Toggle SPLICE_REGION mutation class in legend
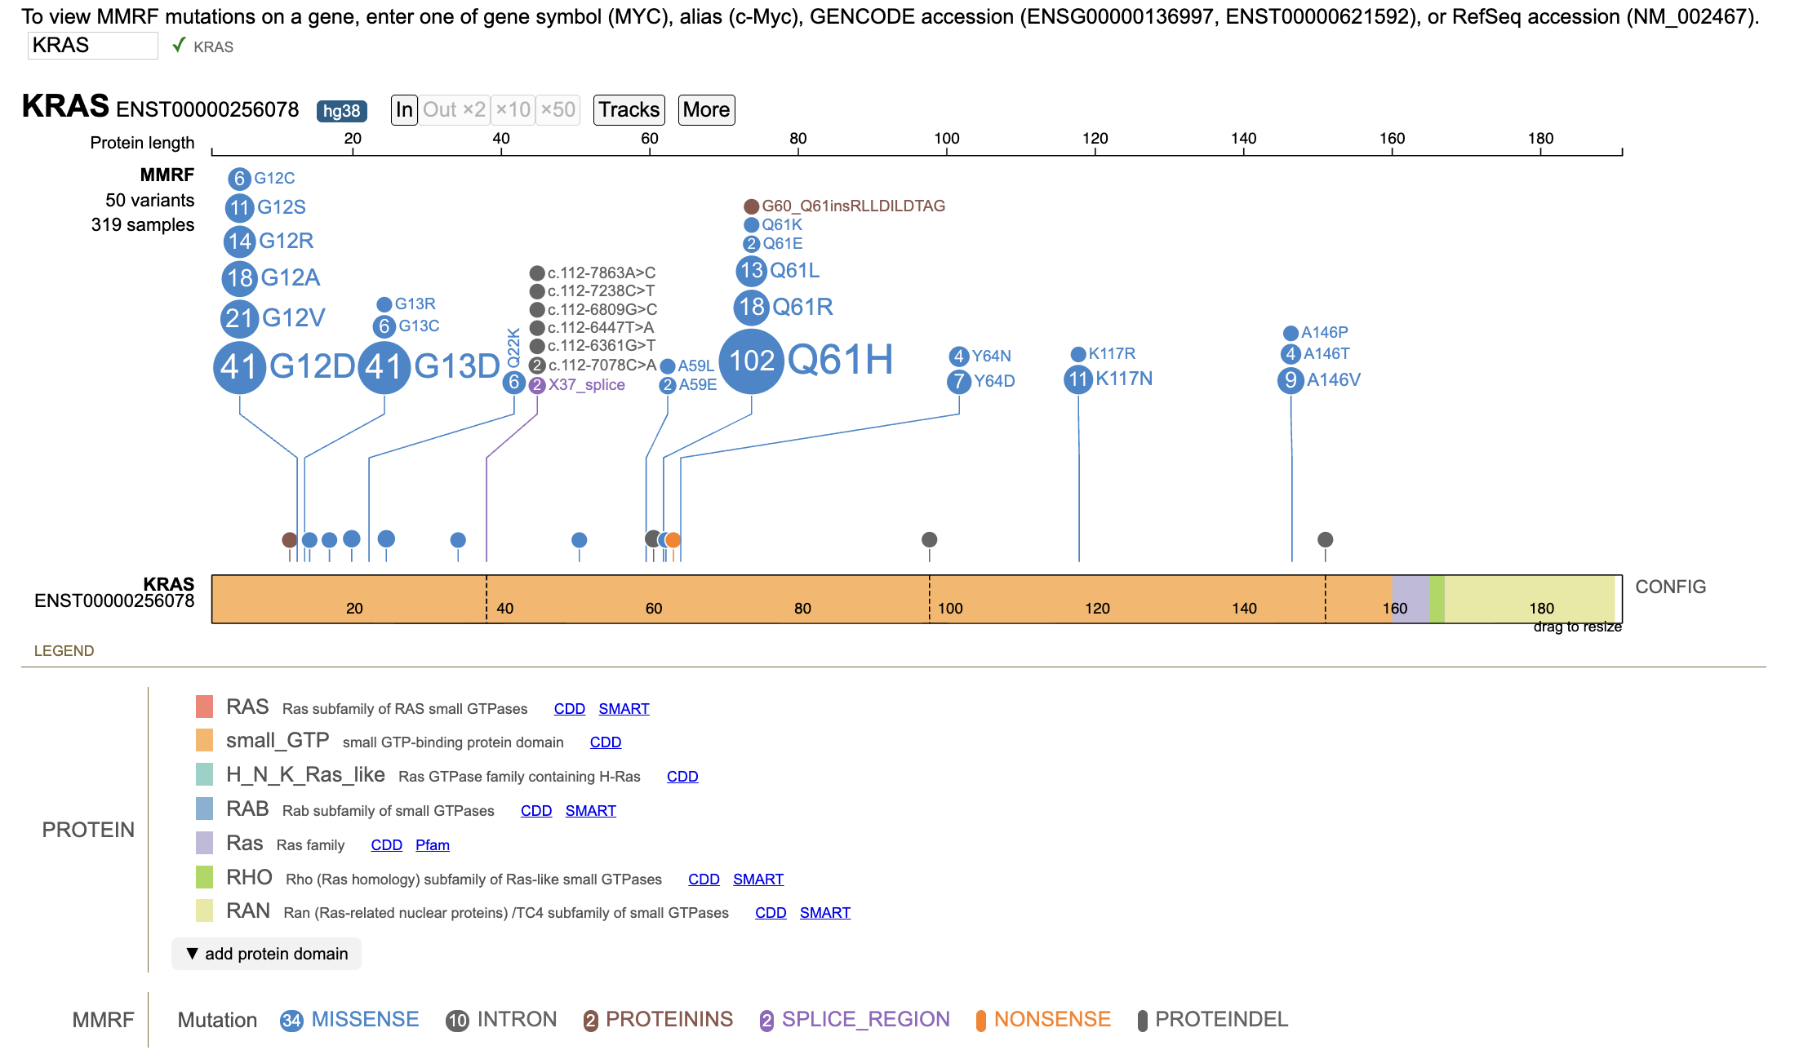 (855, 1020)
